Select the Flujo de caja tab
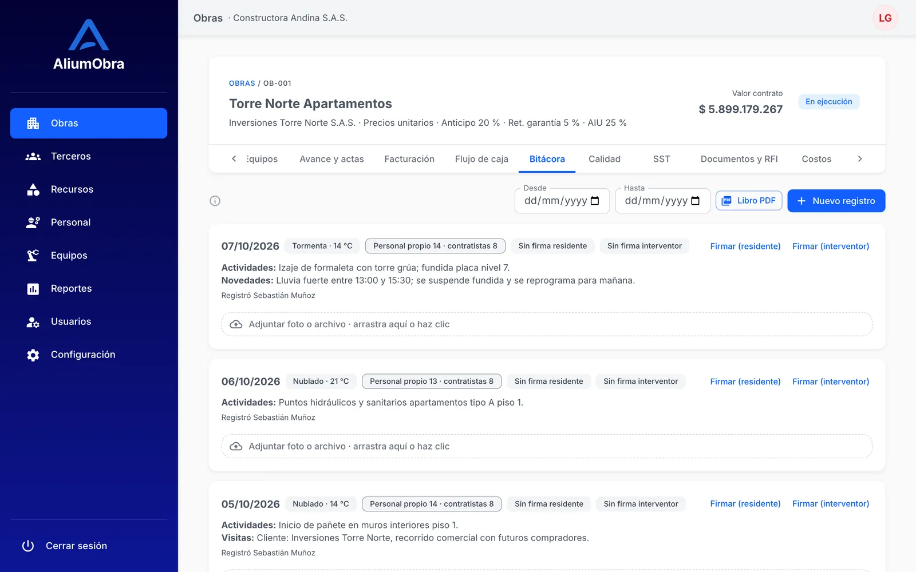916x572 pixels. (x=481, y=159)
